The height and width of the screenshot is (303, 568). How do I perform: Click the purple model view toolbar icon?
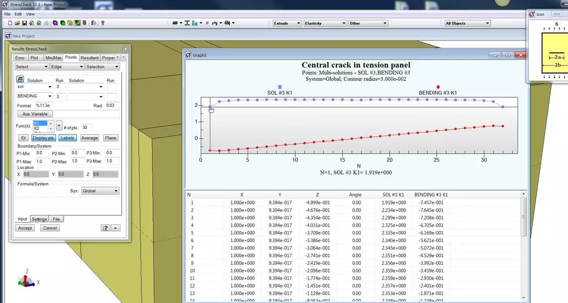click(x=55, y=23)
